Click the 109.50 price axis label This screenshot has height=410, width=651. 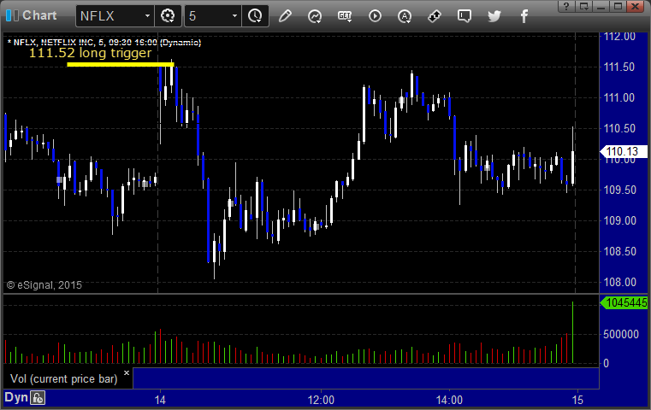(619, 190)
